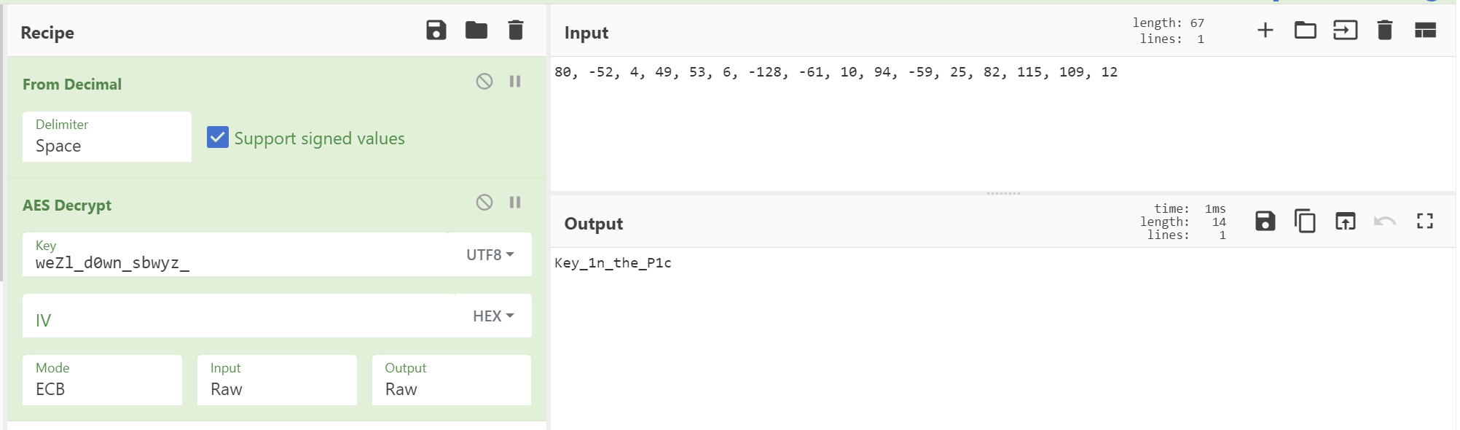Uncheck Support signed values
1460x430 pixels.
coord(218,138)
